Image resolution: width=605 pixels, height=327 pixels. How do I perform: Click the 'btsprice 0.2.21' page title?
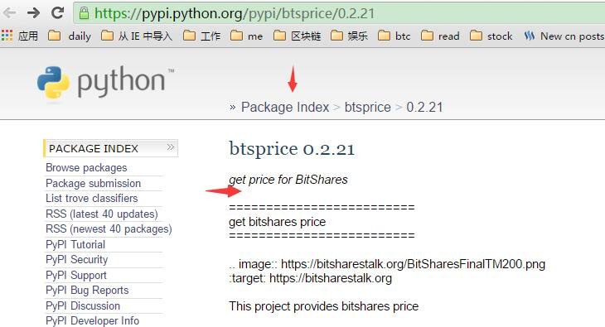click(x=292, y=149)
